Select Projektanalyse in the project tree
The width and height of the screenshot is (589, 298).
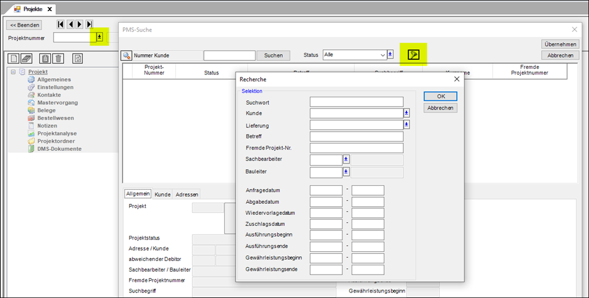pos(57,133)
